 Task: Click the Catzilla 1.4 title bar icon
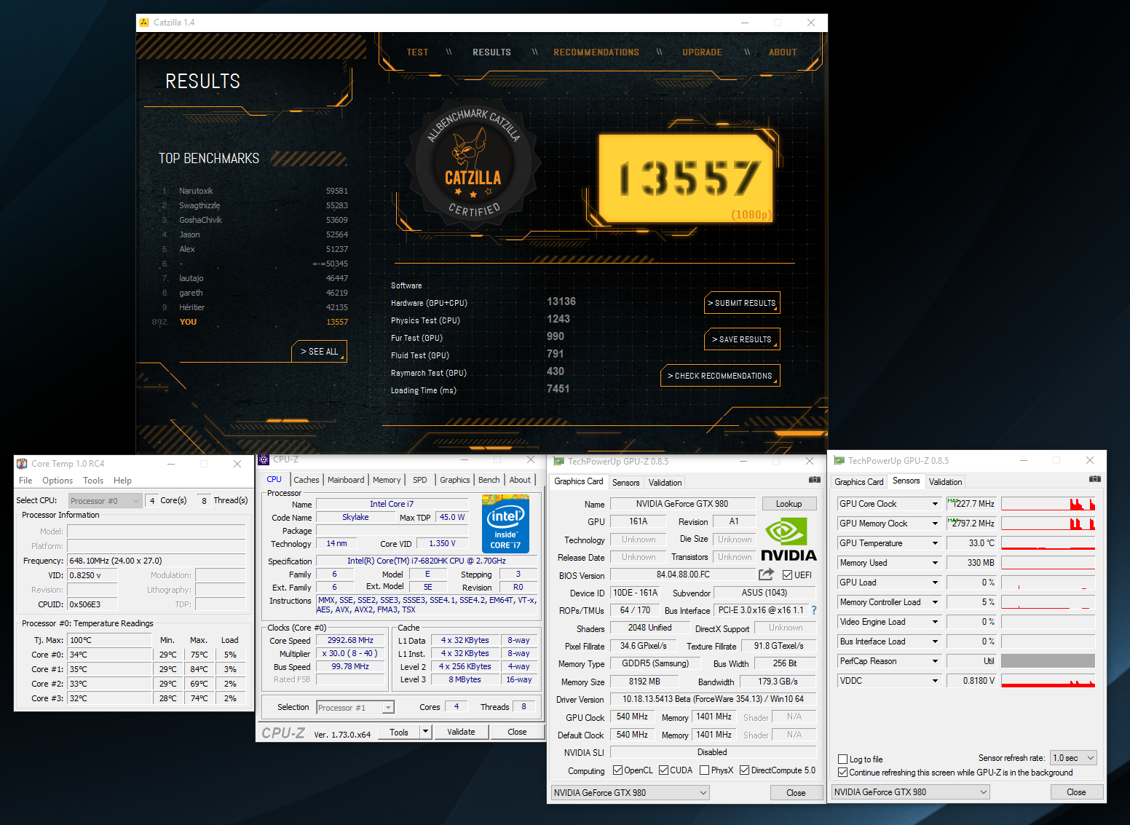click(x=144, y=23)
